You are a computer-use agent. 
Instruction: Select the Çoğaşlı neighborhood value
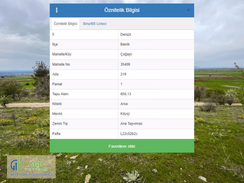(x=126, y=54)
